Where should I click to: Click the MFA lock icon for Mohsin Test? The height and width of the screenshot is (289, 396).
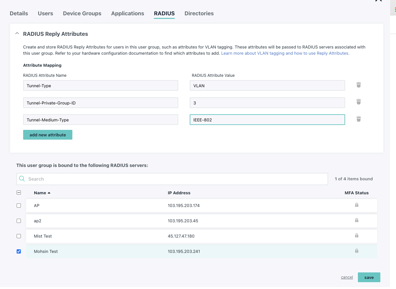click(x=357, y=251)
